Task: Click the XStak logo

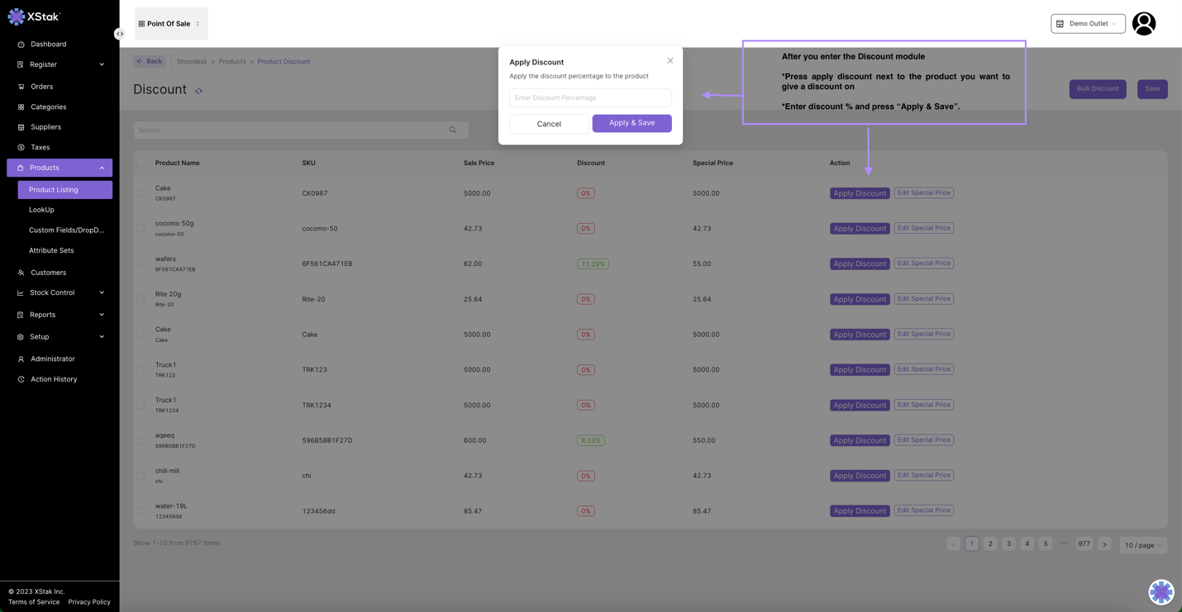Action: [x=35, y=17]
